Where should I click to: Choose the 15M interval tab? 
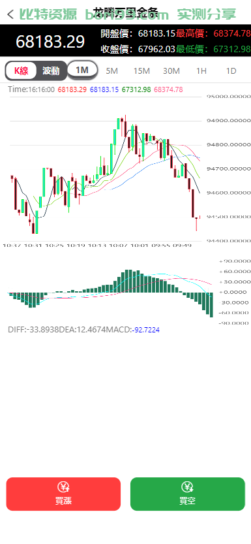click(x=141, y=71)
